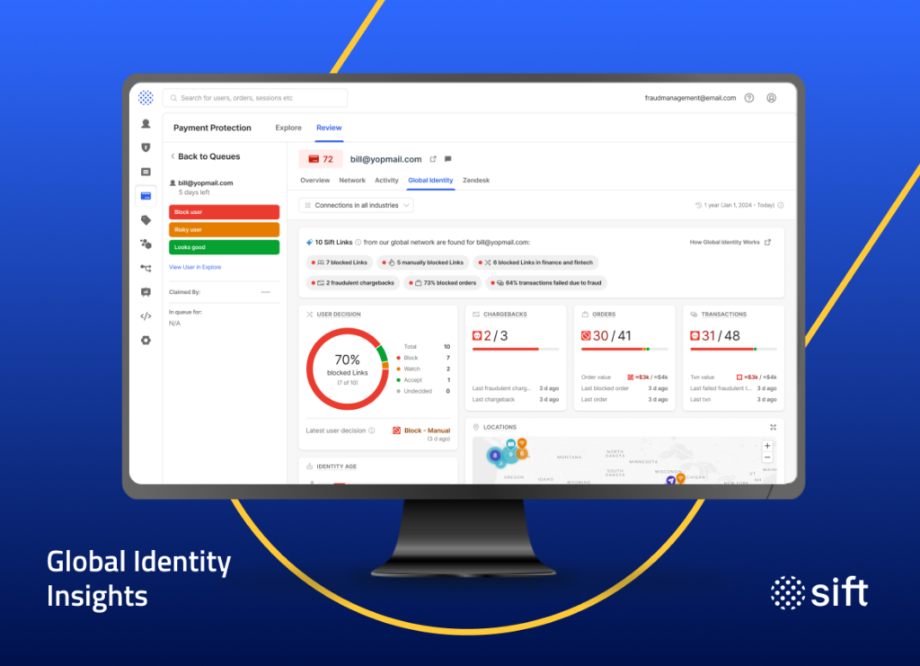Viewport: 920px width, 666px height.
Task: Open the shield protection icon in the sidebar
Action: pos(146,147)
